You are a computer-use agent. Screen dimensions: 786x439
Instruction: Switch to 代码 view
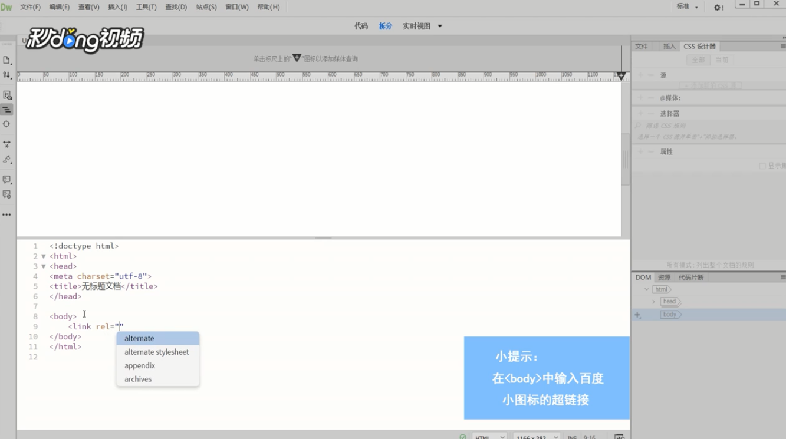click(x=361, y=26)
